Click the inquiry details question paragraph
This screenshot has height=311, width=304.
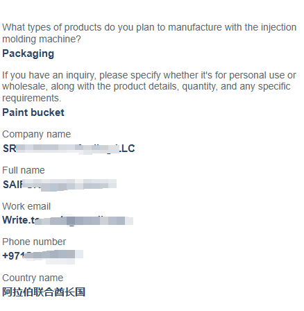(149, 87)
